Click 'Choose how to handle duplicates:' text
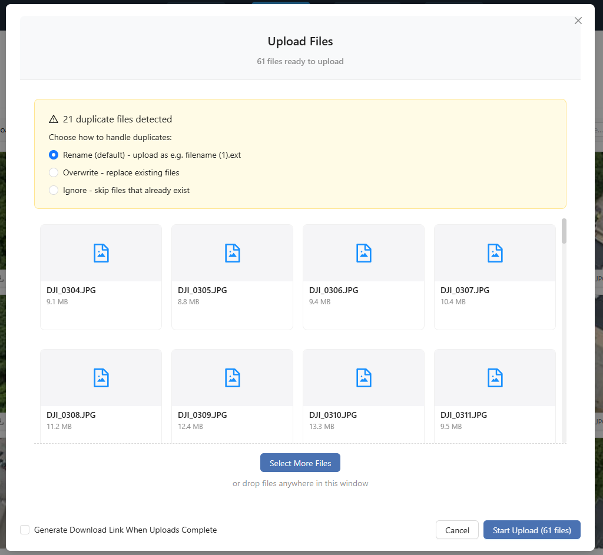 110,137
